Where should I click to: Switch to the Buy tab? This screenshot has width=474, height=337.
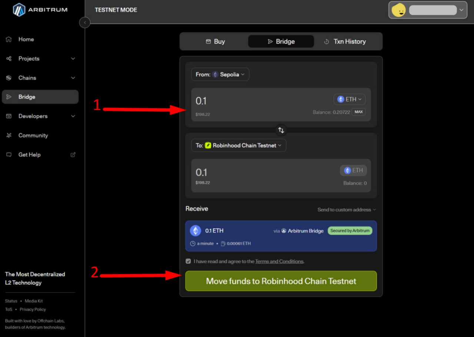click(x=215, y=41)
